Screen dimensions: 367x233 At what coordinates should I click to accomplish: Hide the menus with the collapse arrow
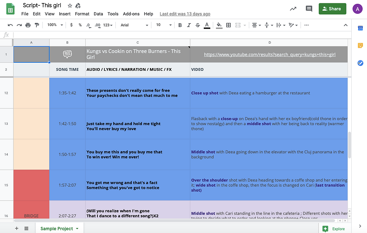coord(346,25)
